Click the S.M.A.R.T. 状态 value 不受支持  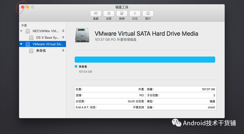click(138, 107)
